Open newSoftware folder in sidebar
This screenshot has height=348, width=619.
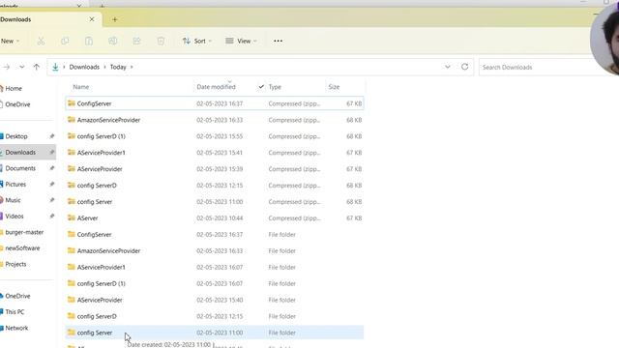(x=22, y=248)
